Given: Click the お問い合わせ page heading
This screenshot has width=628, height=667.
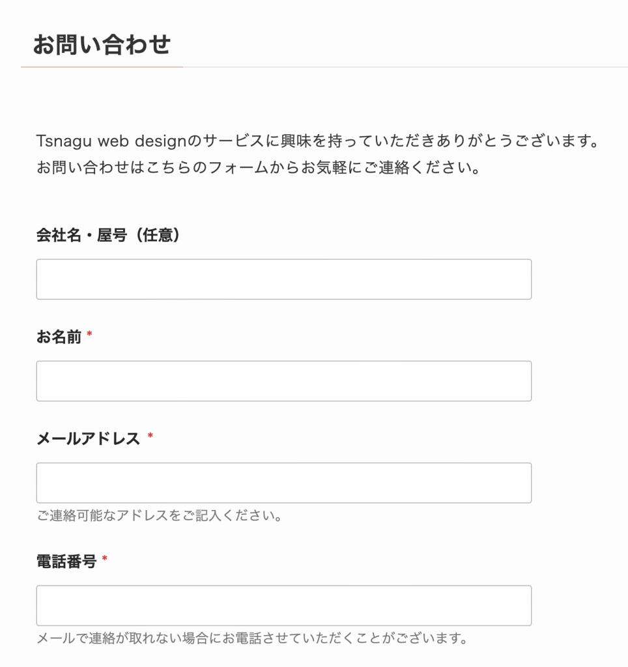Looking at the screenshot, I should click(102, 45).
